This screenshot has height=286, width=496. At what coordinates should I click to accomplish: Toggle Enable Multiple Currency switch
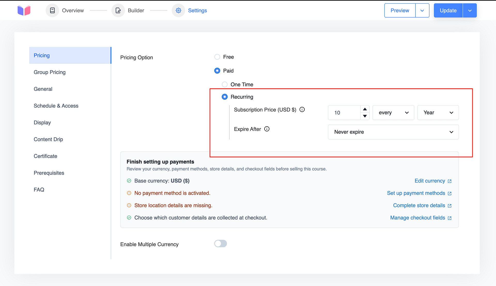click(220, 244)
